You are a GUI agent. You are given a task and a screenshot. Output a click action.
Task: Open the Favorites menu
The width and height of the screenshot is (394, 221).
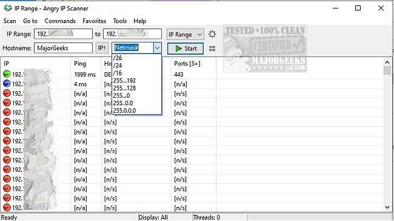pyautogui.click(x=94, y=21)
